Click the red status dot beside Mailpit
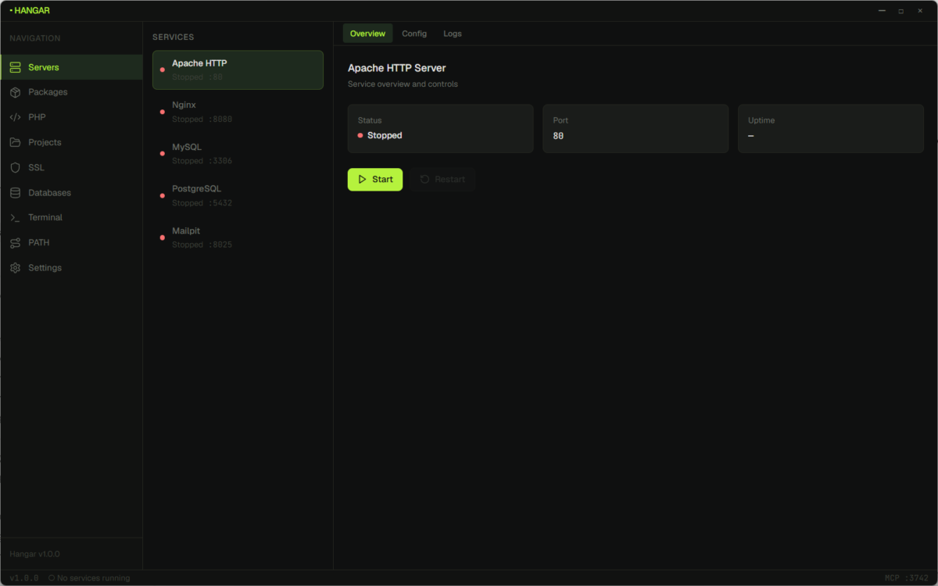The image size is (938, 586). (163, 238)
